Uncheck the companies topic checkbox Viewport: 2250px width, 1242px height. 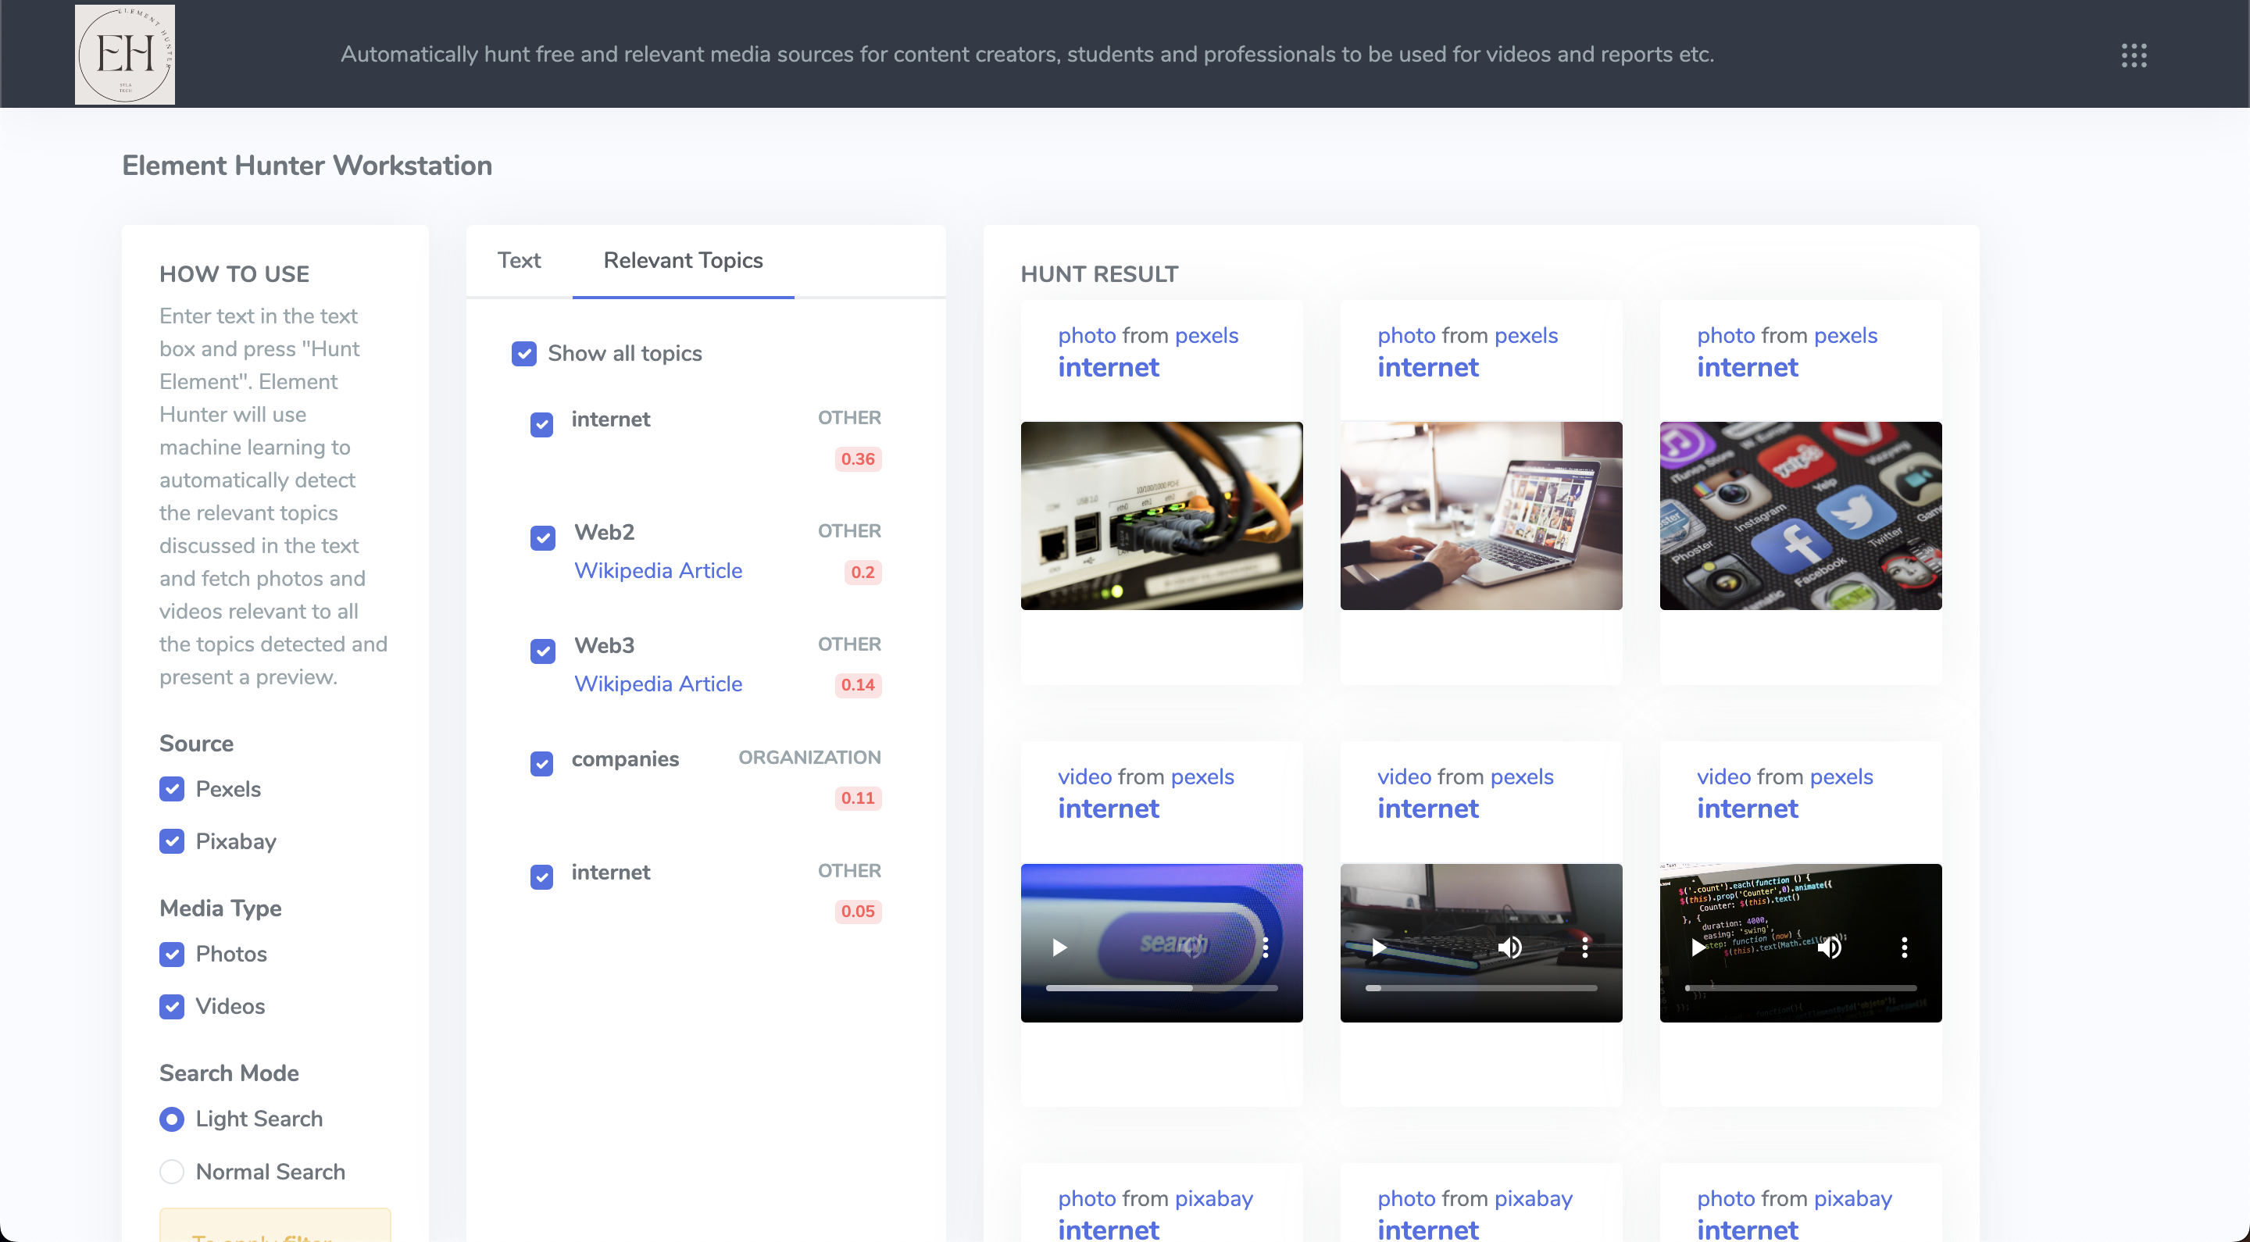pyautogui.click(x=541, y=763)
